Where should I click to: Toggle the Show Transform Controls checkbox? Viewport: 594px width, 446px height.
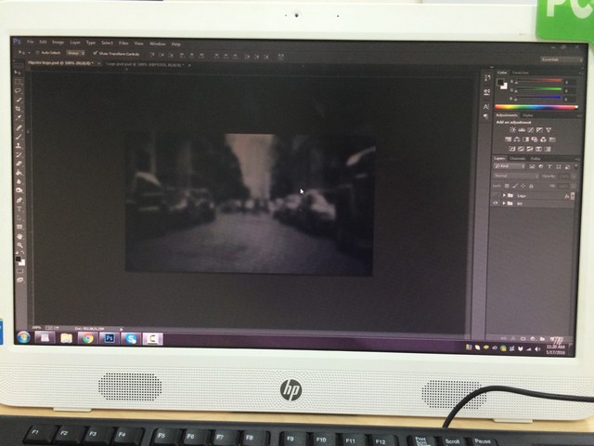(95, 53)
